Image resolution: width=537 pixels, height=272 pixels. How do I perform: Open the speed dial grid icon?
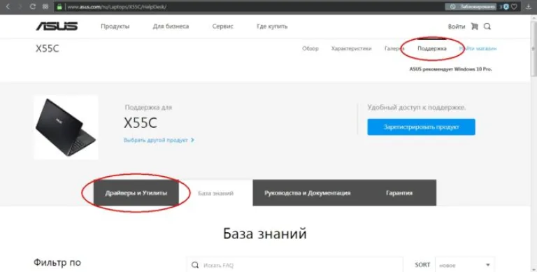click(x=45, y=6)
